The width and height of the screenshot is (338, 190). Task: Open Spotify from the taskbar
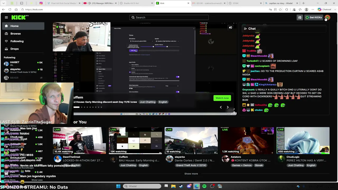point(204,186)
